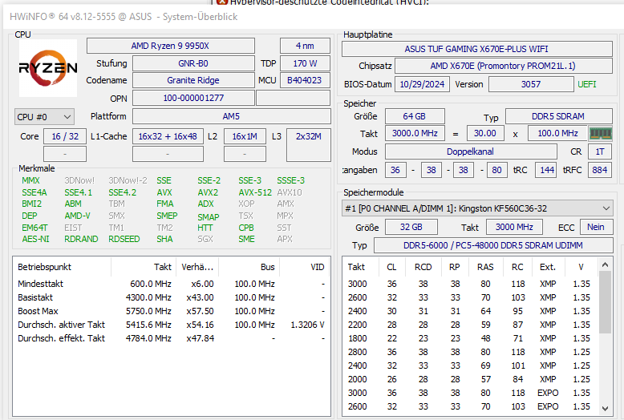Click the HWiNFO System-Überblick title bar
The height and width of the screenshot is (420, 624).
313,17
